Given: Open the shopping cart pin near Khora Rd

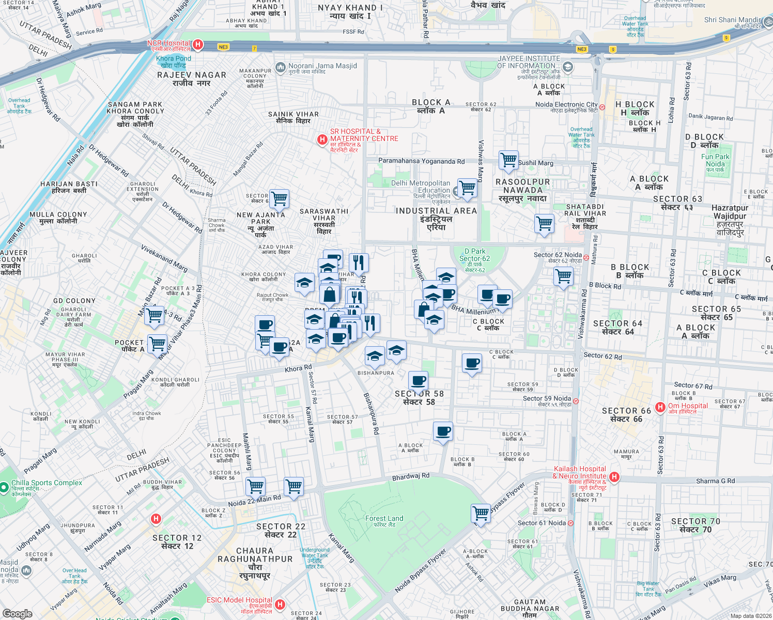Looking at the screenshot, I should pyautogui.click(x=265, y=340).
